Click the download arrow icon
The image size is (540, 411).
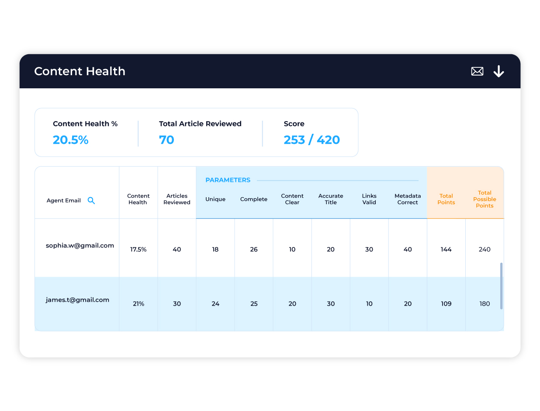[x=498, y=71]
